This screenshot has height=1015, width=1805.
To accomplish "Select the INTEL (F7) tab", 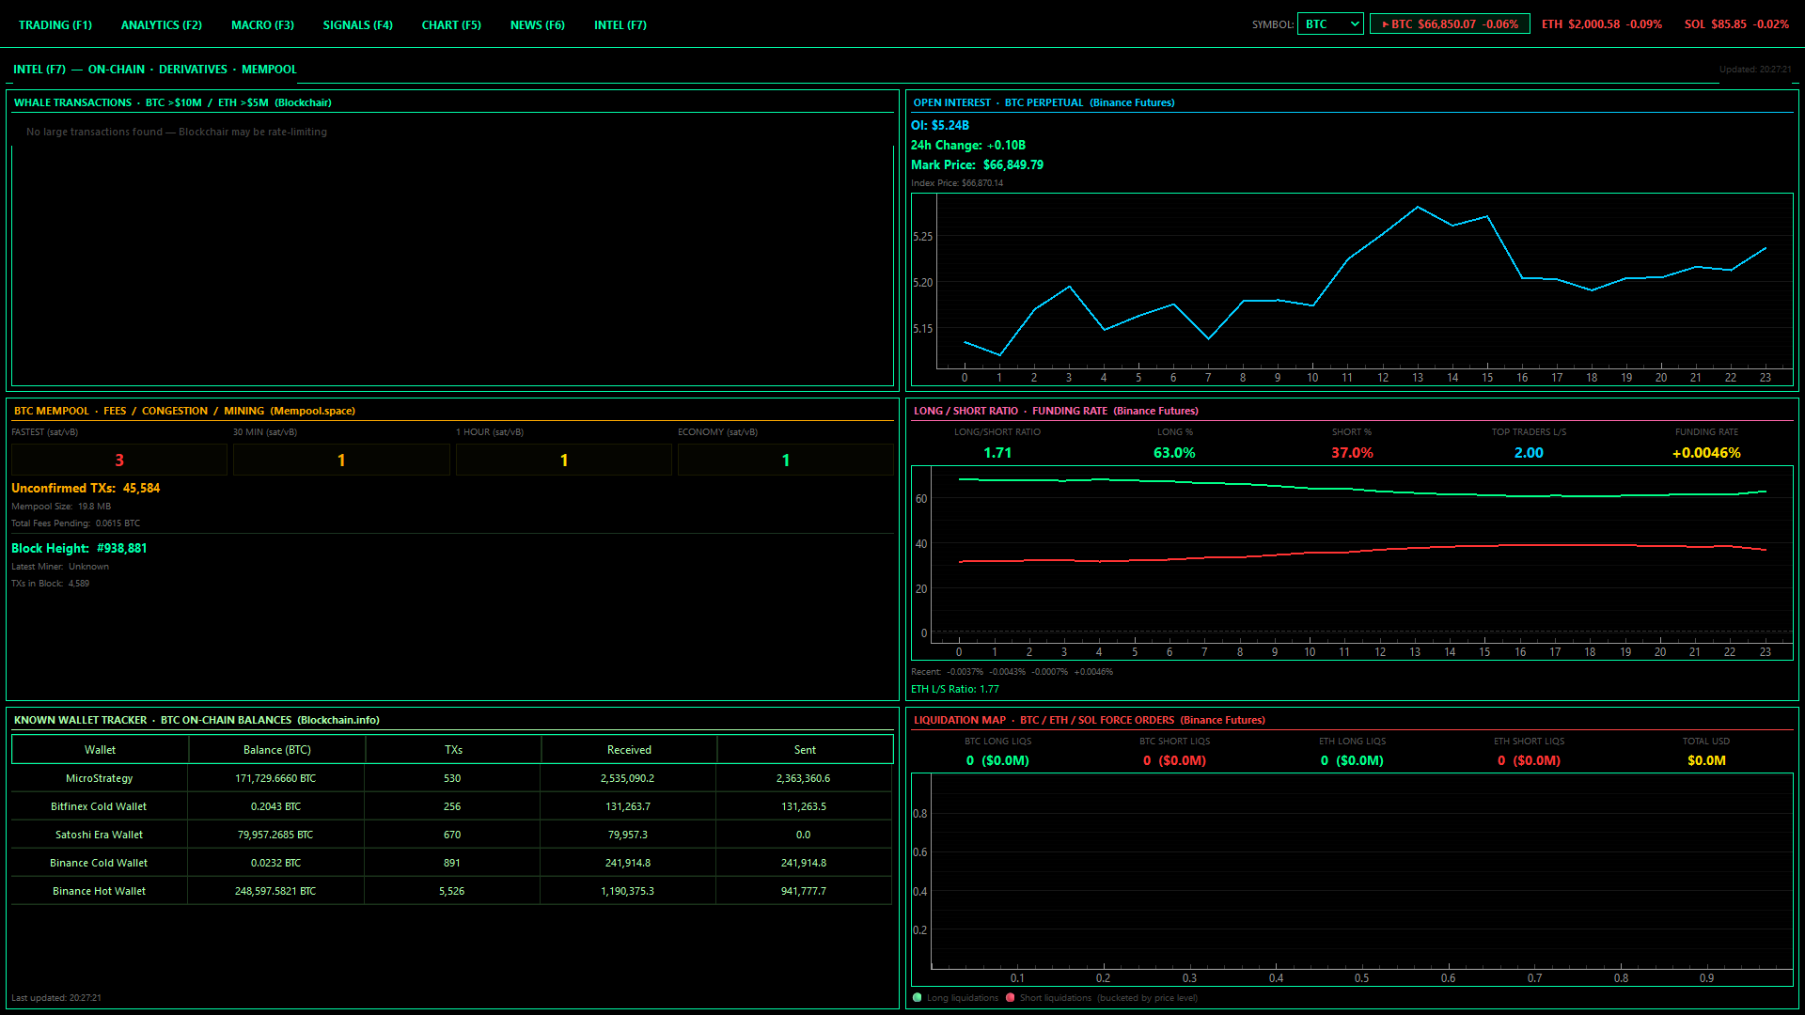I will (x=620, y=25).
